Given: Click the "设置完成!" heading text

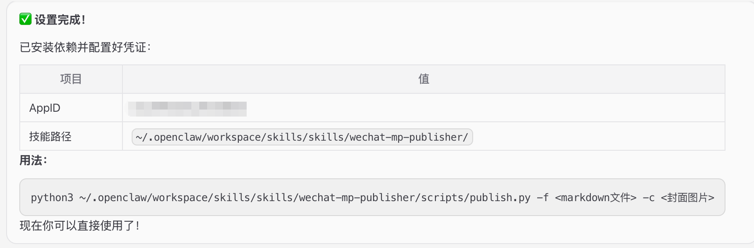Looking at the screenshot, I should tap(60, 20).
